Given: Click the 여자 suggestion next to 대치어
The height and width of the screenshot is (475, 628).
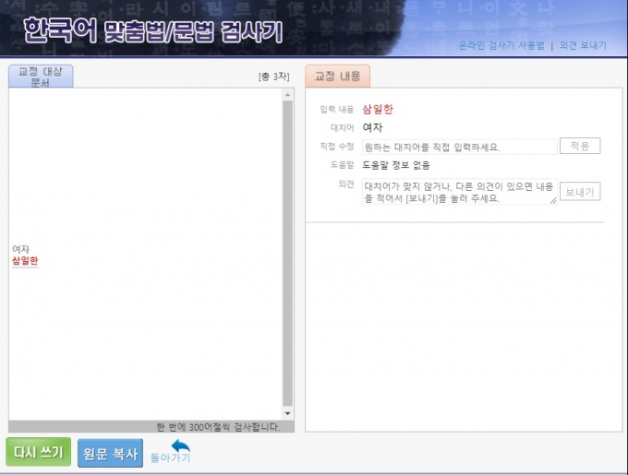Looking at the screenshot, I should 372,127.
